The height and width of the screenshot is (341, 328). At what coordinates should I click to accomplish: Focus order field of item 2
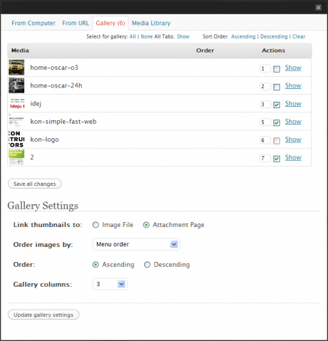tap(265, 158)
